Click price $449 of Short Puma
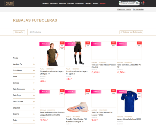This screenshot has height=125, width=156. tap(69, 79)
